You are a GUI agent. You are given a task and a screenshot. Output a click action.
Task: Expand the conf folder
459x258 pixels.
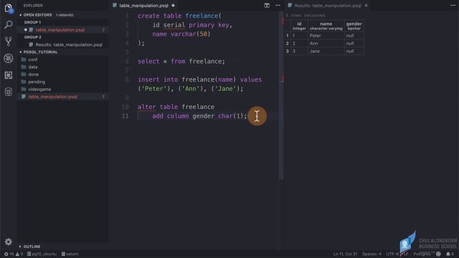click(x=32, y=59)
